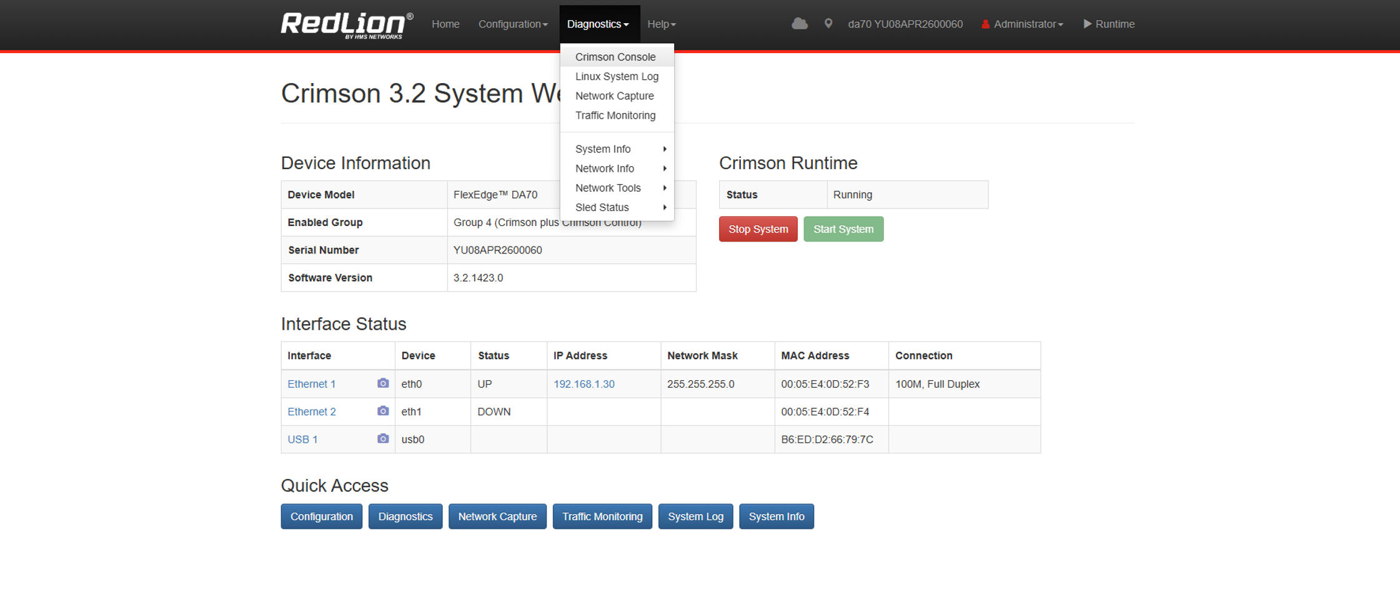Choose Traffic Monitoring in Diagnostics menu
Image resolution: width=1400 pixels, height=595 pixels.
click(617, 115)
